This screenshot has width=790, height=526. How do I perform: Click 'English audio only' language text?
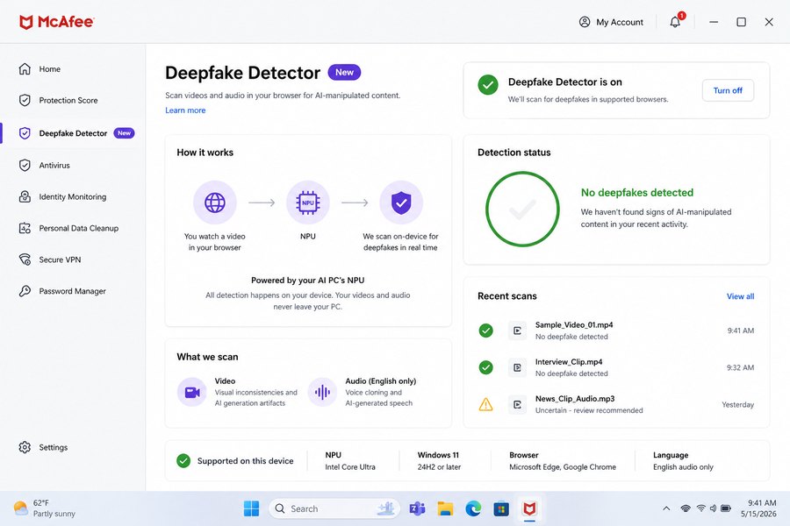click(x=683, y=467)
